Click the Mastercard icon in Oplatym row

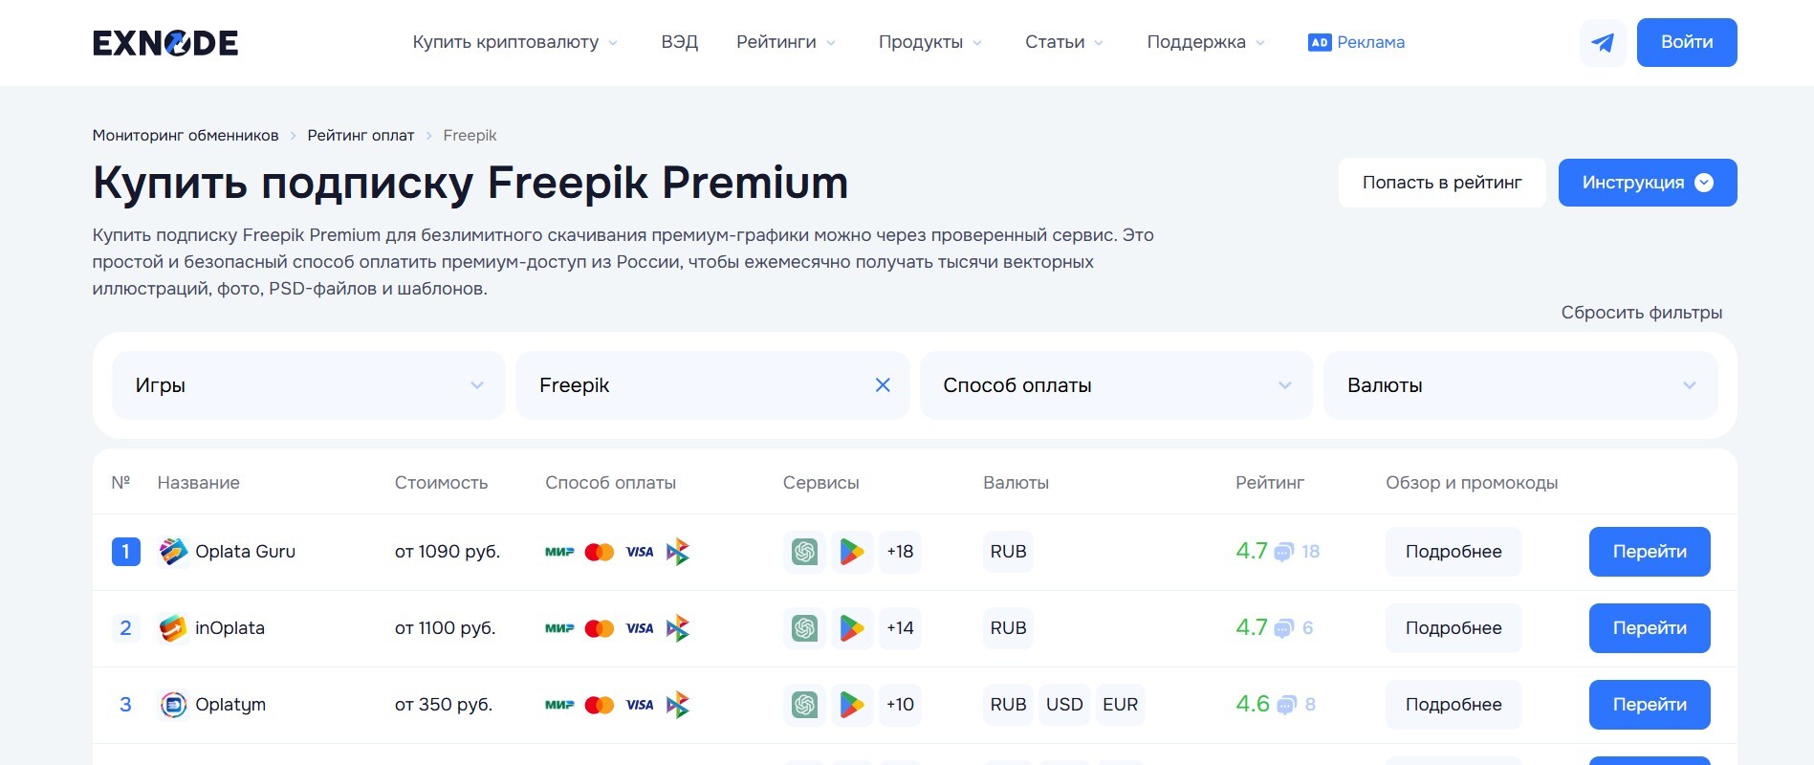point(600,705)
